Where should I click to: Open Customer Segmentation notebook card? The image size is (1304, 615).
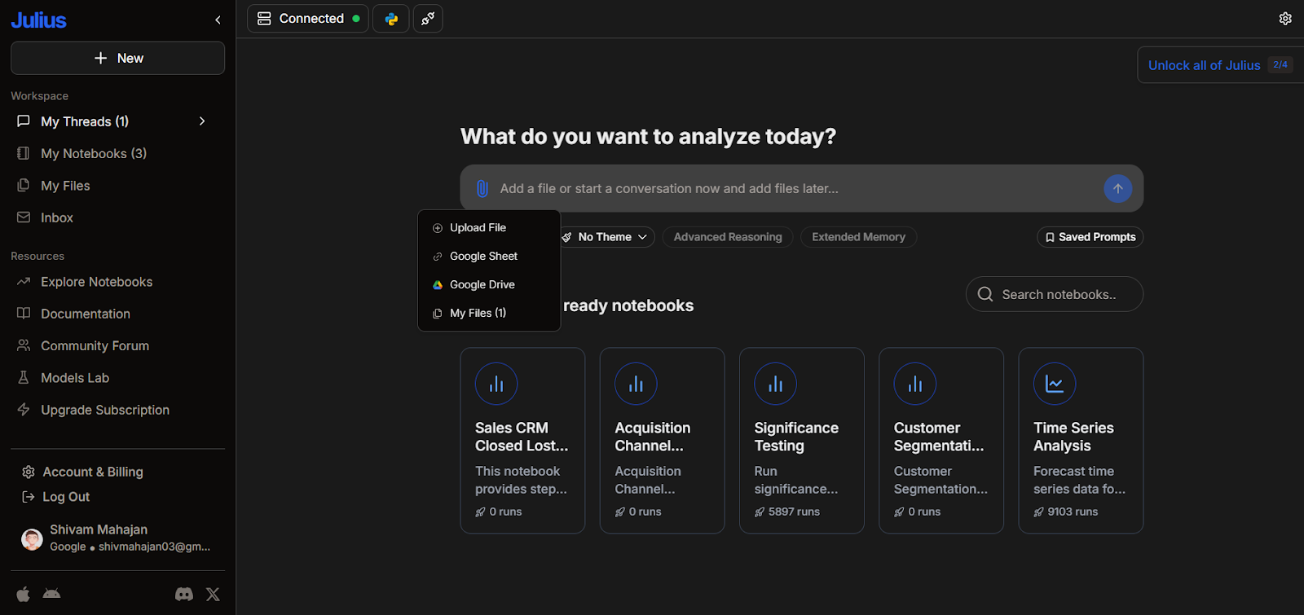click(x=941, y=441)
